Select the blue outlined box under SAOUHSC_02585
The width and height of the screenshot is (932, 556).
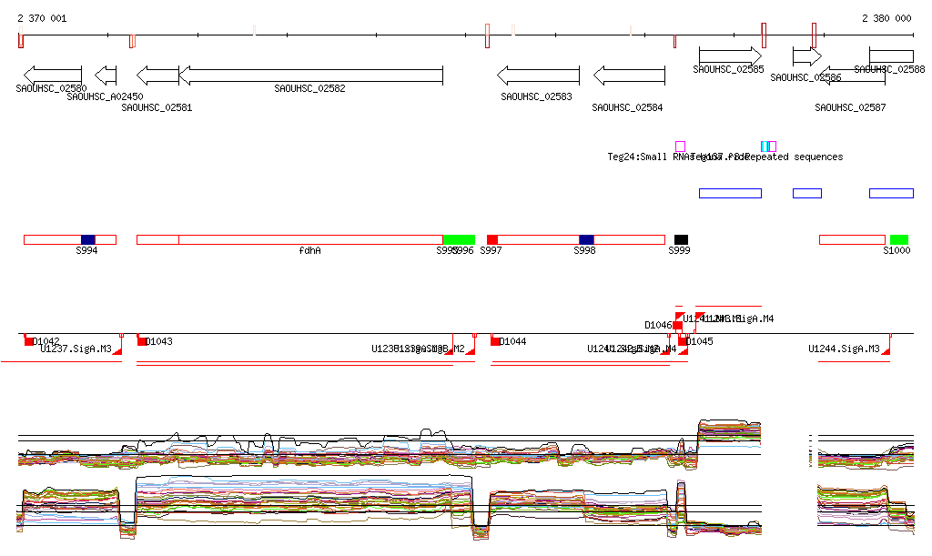pos(730,193)
